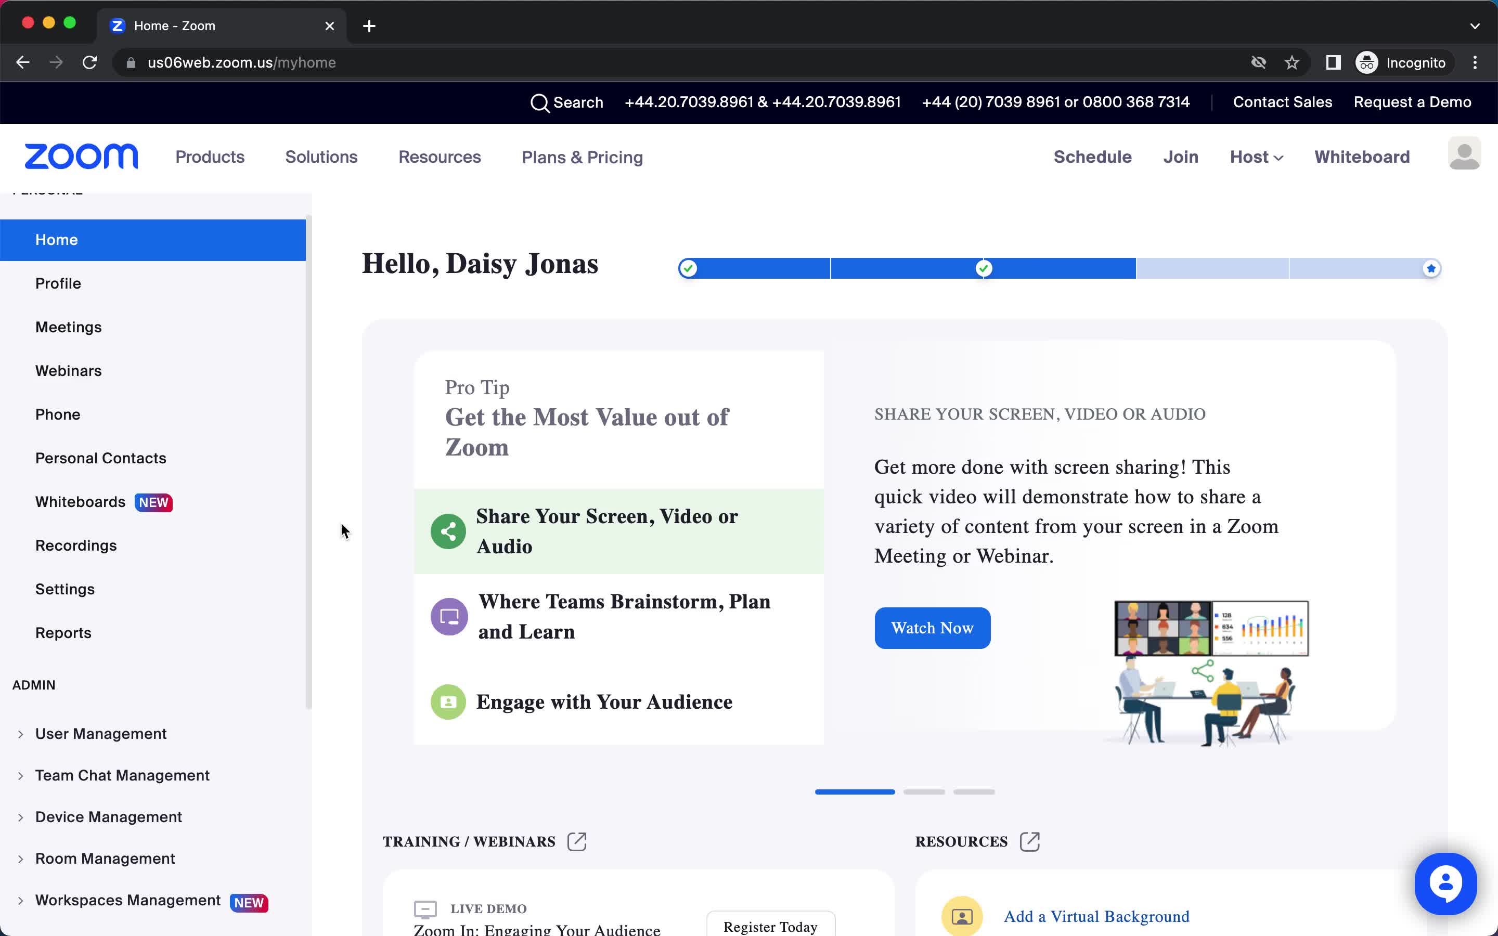Go back in browser history
This screenshot has width=1498, height=936.
[x=23, y=62]
